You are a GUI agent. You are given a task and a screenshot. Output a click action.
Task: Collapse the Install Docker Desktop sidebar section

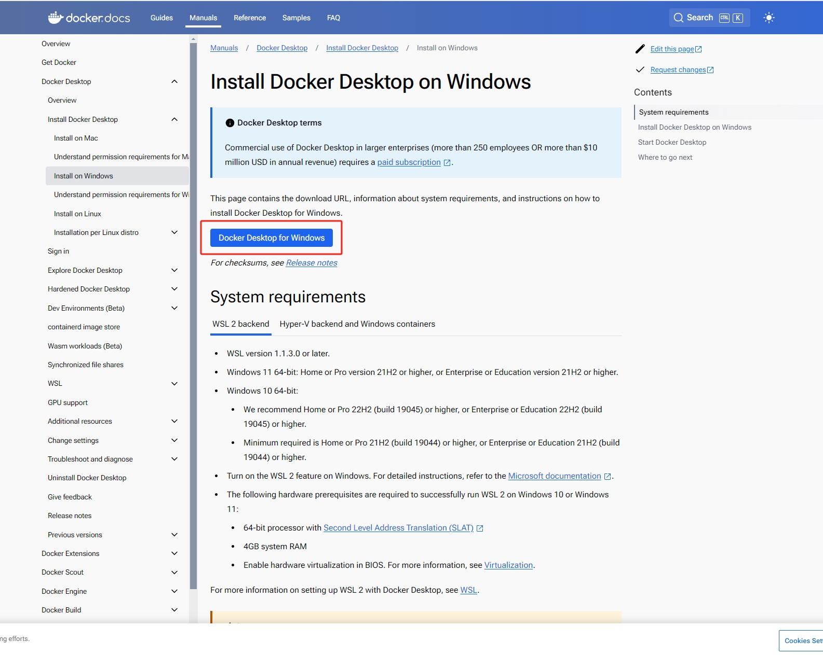174,119
